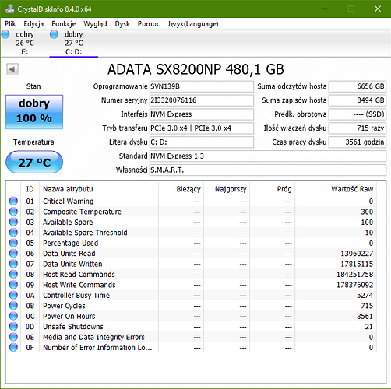Click status orb for Power Cycles row
This screenshot has width=391, height=389.
pyautogui.click(x=13, y=306)
